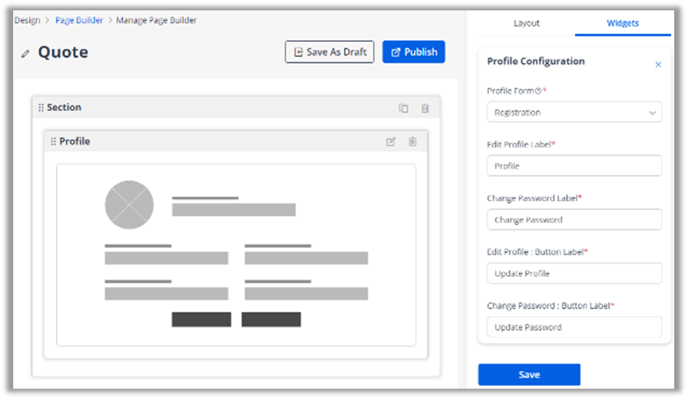Click help icon next to Profile Form
This screenshot has height=399, width=688.
(x=538, y=91)
